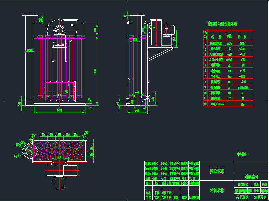The image size is (269, 201).
Task: Click the 500 dimension in plan view
Action: click(x=59, y=157)
